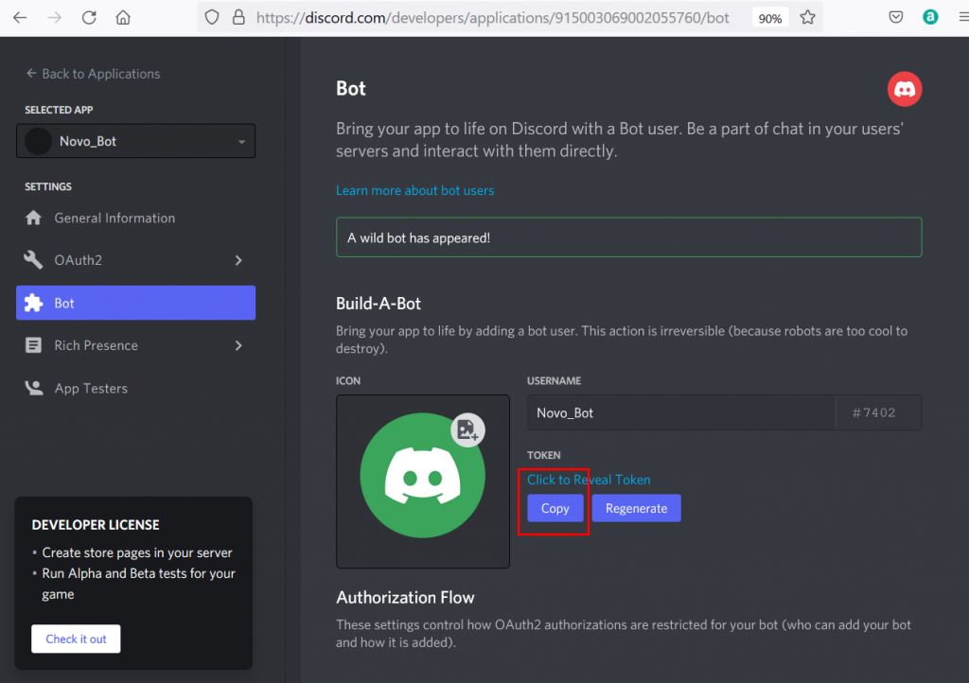Open the Novo_Bot selected app dropdown

tap(136, 141)
